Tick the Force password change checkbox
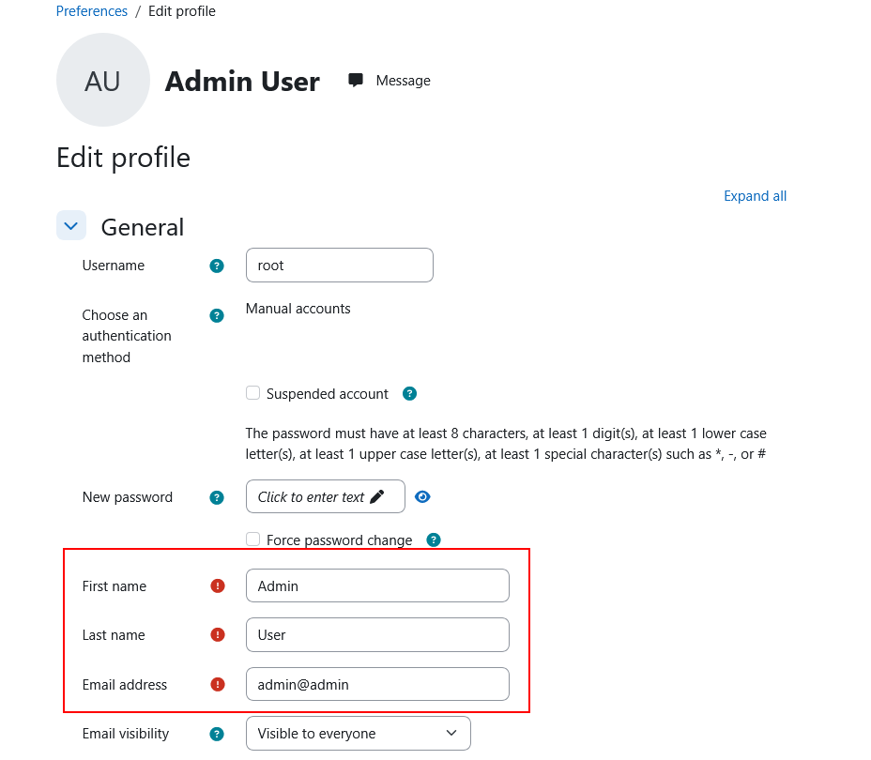 (252, 540)
